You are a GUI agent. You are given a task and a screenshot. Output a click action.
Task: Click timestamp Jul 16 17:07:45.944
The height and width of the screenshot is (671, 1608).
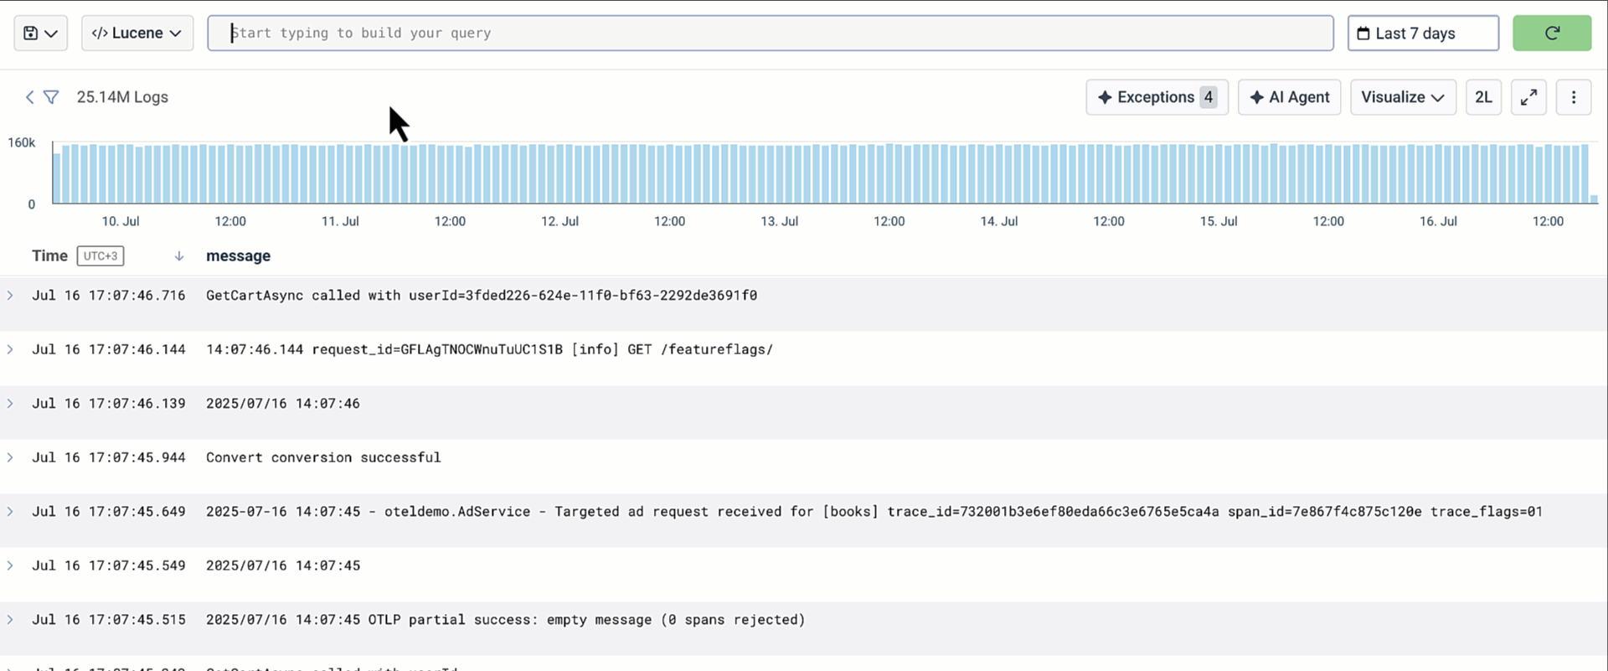click(109, 457)
